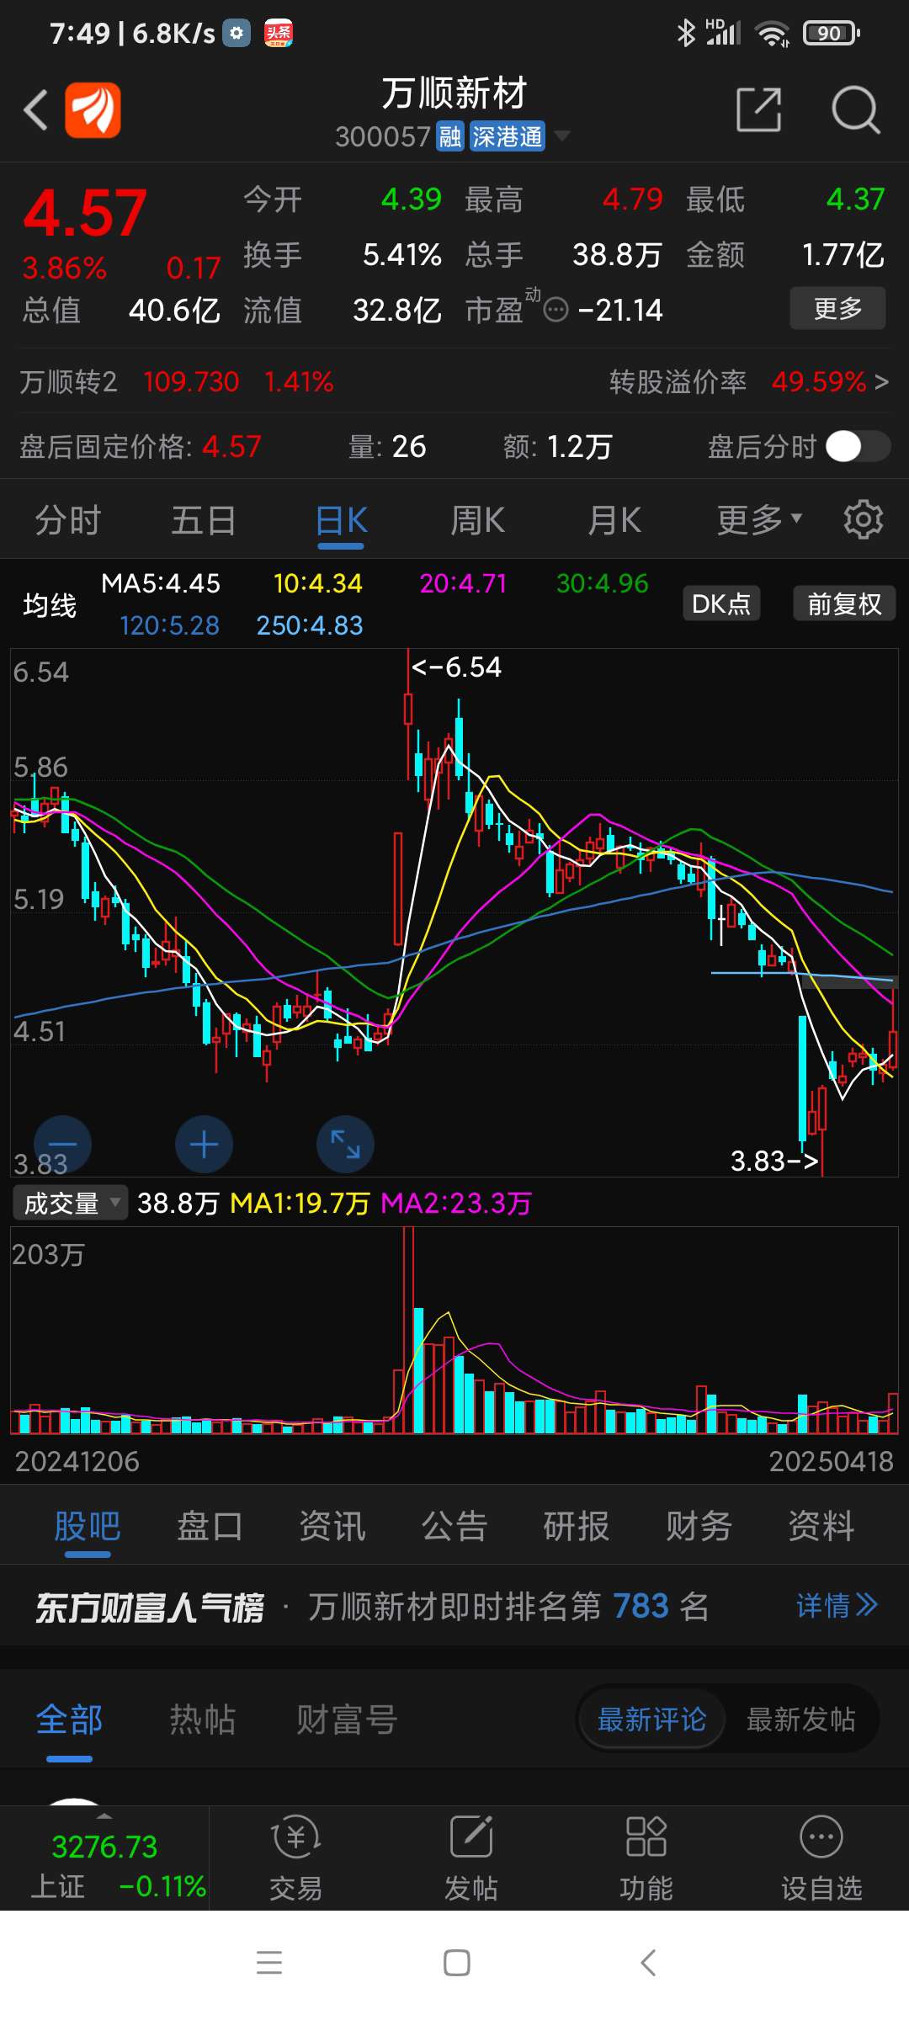Tap Android recent apps menu icon

pyautogui.click(x=269, y=1963)
